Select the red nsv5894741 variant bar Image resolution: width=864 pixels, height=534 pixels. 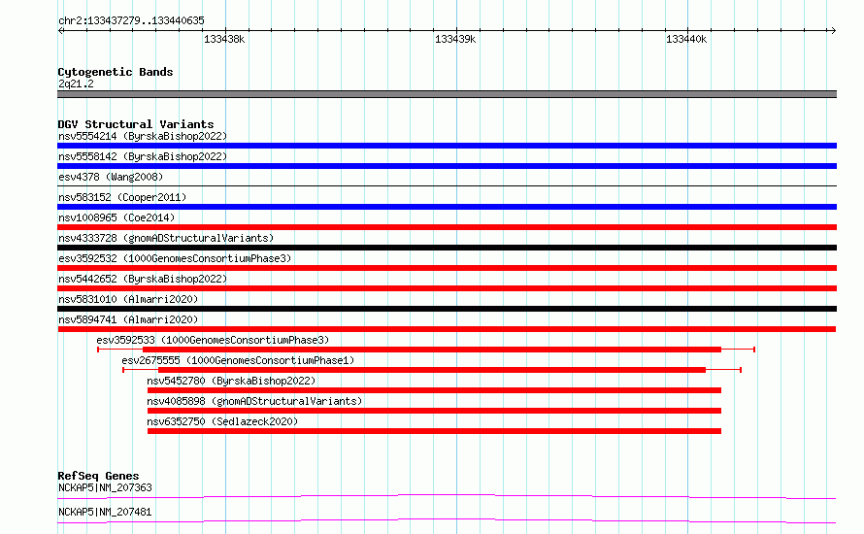[x=447, y=329]
